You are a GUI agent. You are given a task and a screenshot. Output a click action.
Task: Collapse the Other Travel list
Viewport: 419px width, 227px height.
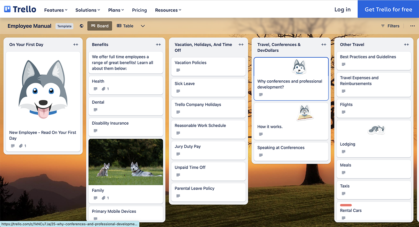point(406,44)
